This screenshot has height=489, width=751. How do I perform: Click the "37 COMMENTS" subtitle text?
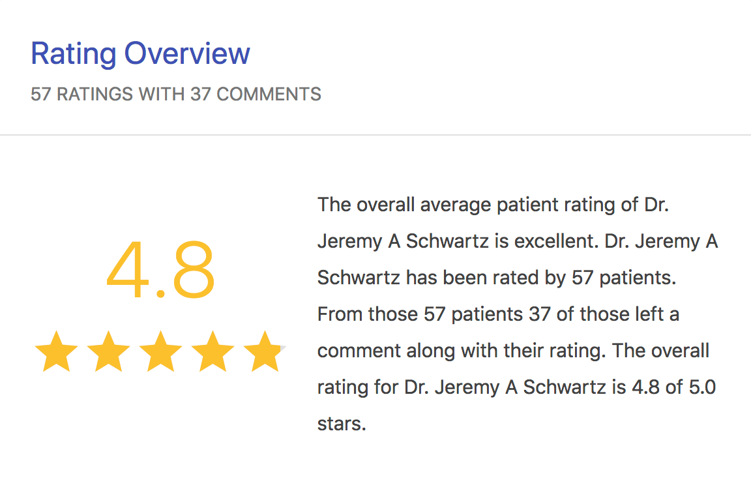coord(256,94)
